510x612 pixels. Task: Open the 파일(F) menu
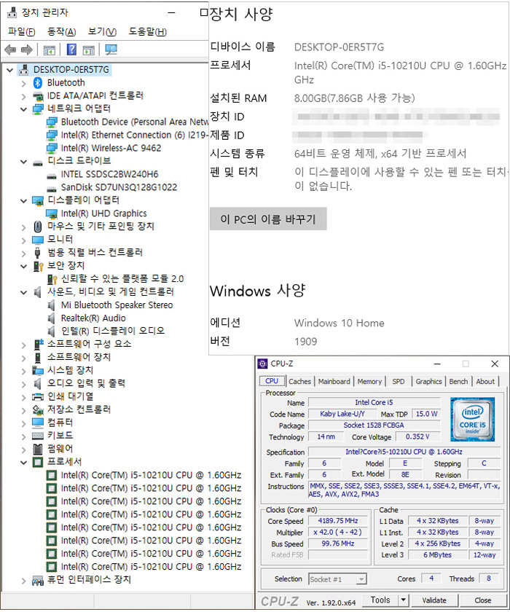coord(21,32)
